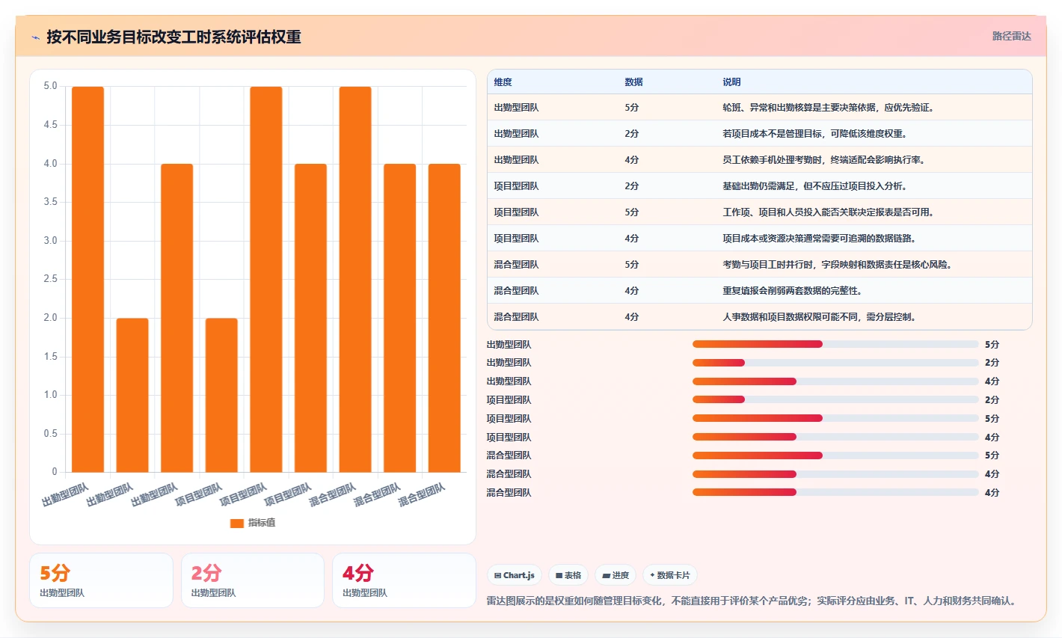1062x638 pixels.
Task: Select the row about 轮班、异常和出勤核算
Action: pyautogui.click(x=760, y=108)
